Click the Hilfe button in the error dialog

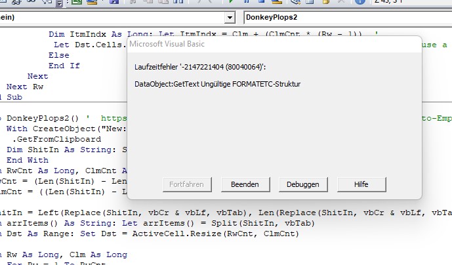tap(361, 184)
